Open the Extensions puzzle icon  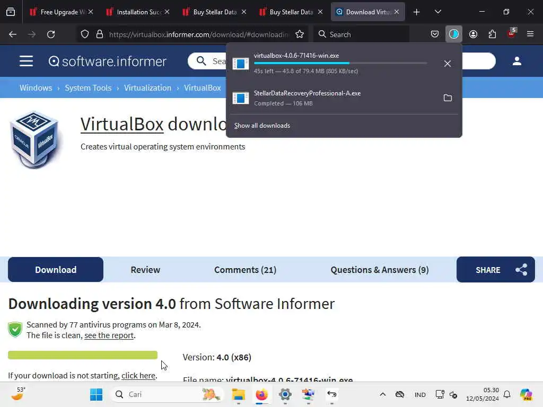(x=492, y=34)
